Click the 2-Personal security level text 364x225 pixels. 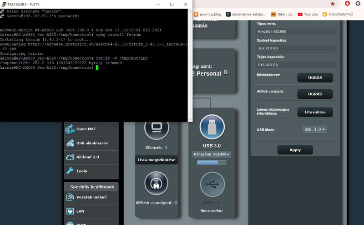tap(207, 73)
